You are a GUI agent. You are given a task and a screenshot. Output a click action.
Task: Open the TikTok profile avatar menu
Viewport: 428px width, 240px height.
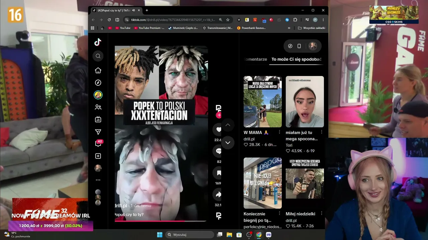313,46
